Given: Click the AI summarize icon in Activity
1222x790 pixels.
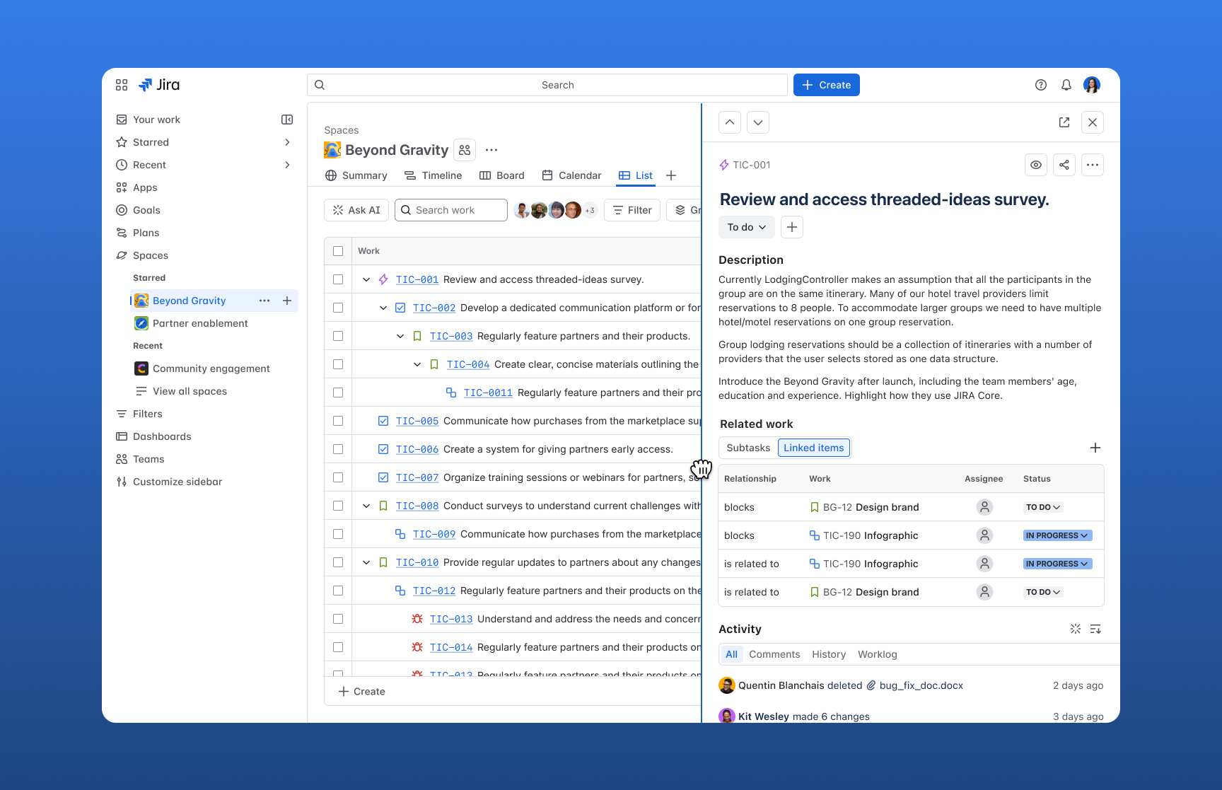Looking at the screenshot, I should [1076, 629].
